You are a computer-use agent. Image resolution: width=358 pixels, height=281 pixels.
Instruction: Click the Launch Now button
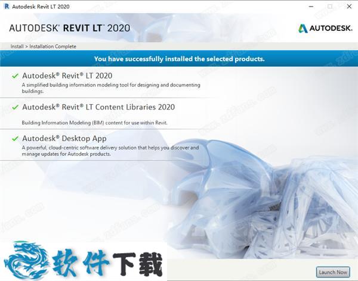(333, 272)
